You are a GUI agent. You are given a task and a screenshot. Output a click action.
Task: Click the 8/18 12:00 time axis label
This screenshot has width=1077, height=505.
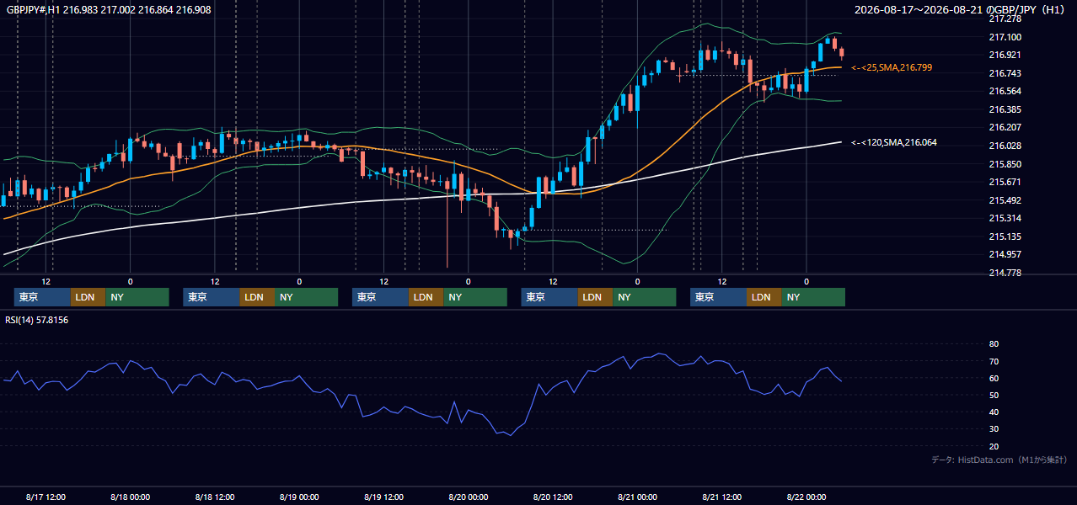(215, 497)
